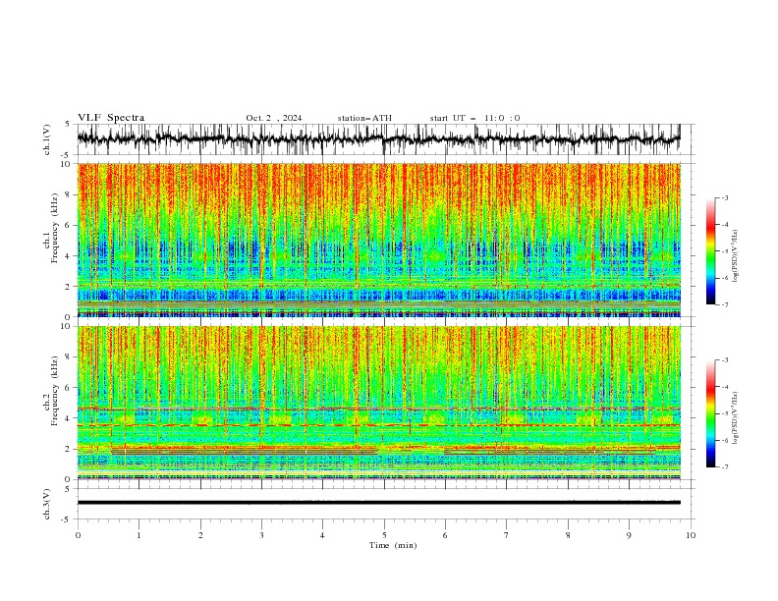Click the ch.2 'Frequency (kHz)' axis label
This screenshot has height=601, width=778.
pos(54,391)
